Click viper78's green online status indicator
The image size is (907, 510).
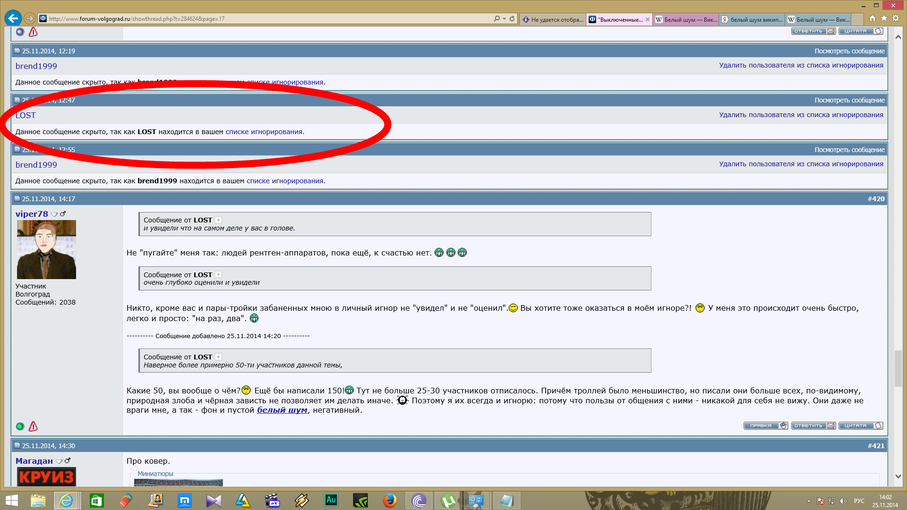pos(20,426)
